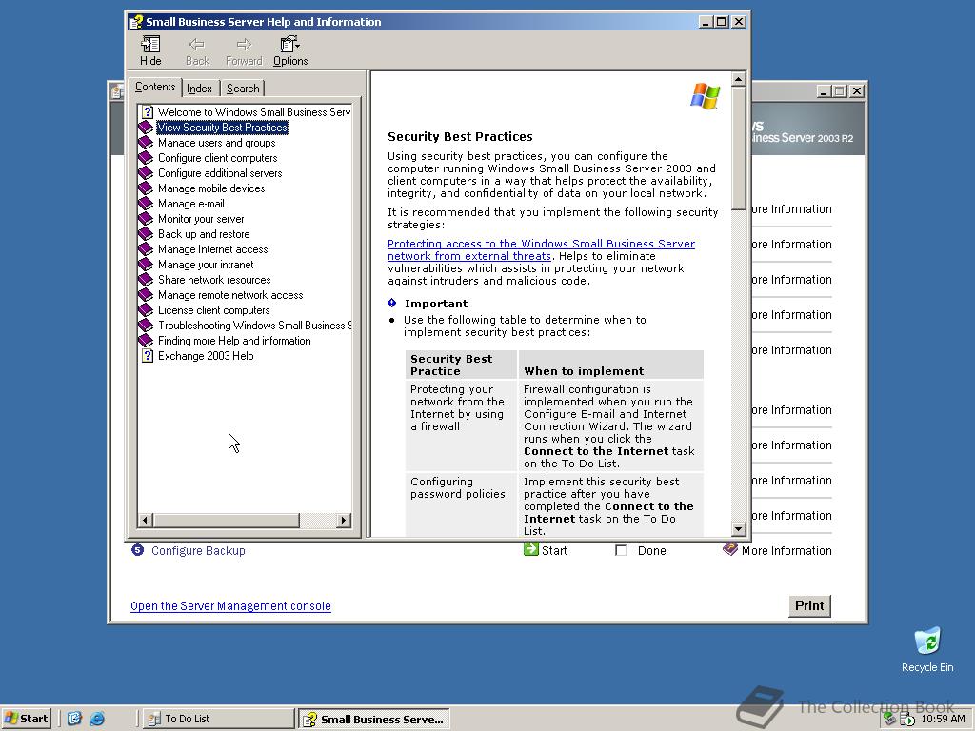
Task: Check the Done box for Configure Backup
Action: coord(621,551)
